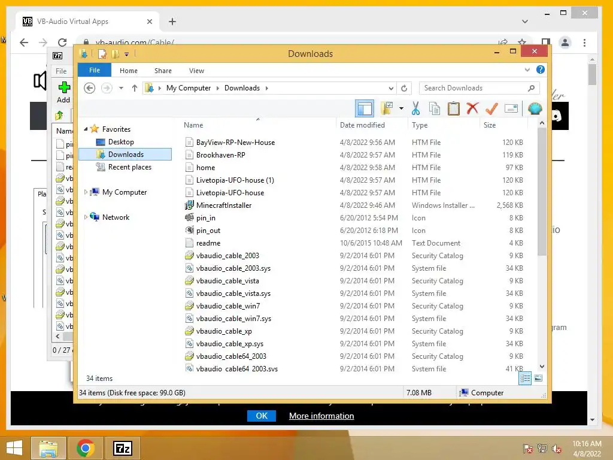Open a new Chrome tab
The height and width of the screenshot is (460, 613).
172,22
